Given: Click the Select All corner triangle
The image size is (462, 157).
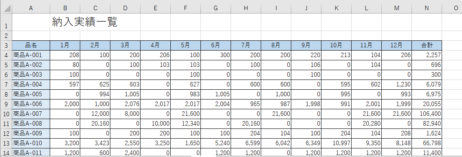Looking at the screenshot, I should coord(6,8).
